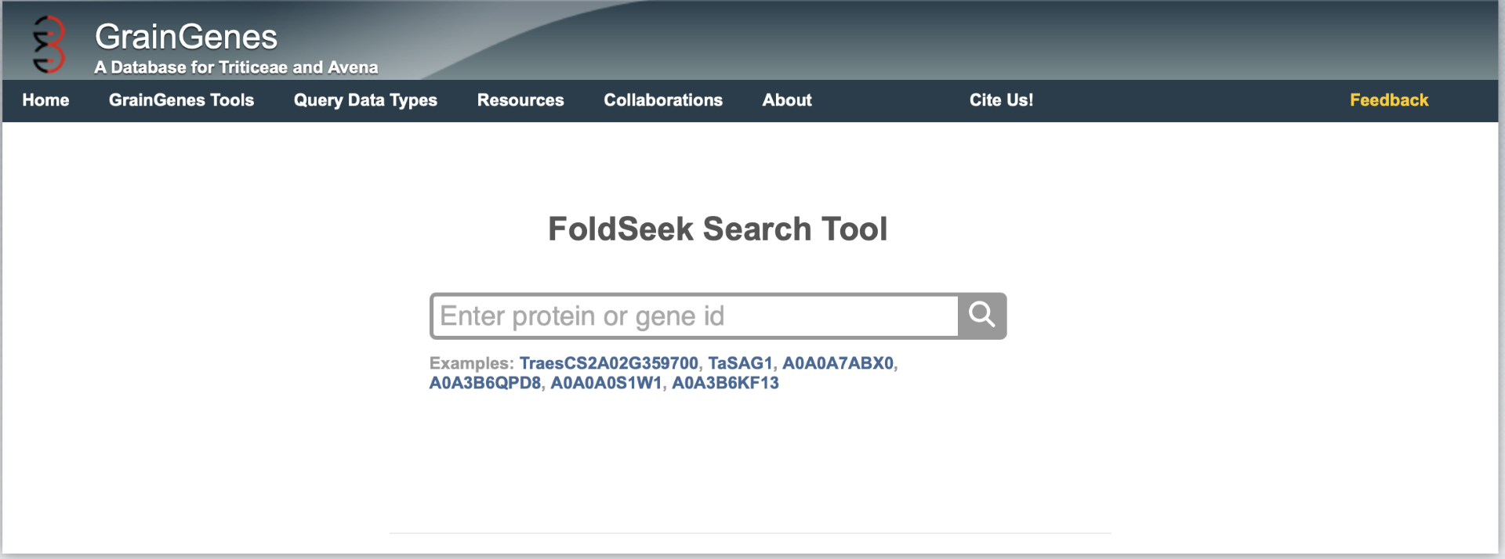Choose the A0A3B6QPD8 example
The width and height of the screenshot is (1505, 559).
(484, 383)
